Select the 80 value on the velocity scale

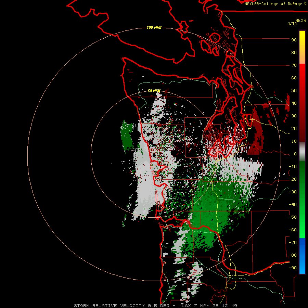coord(294,53)
